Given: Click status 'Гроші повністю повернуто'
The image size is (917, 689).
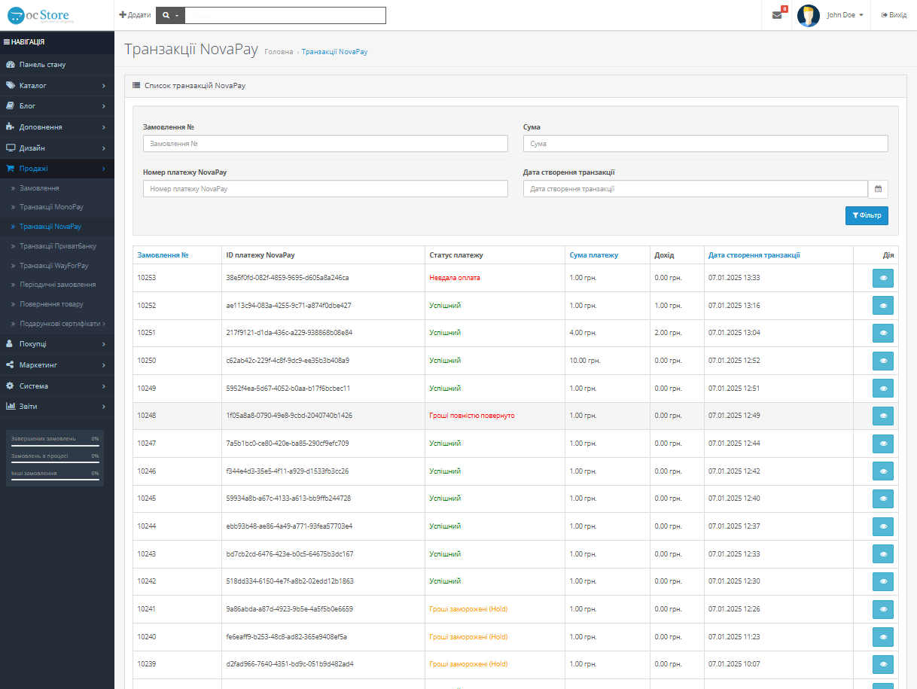Looking at the screenshot, I should point(472,416).
